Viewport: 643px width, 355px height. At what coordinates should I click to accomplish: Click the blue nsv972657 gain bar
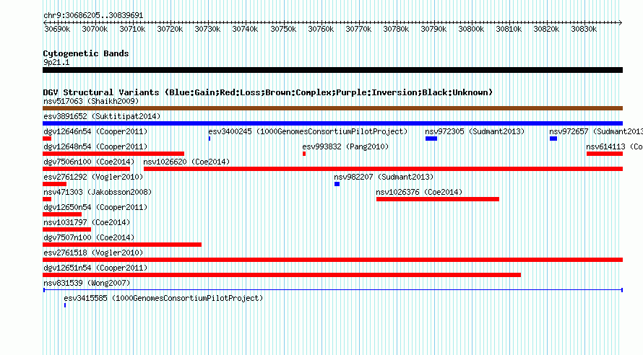pyautogui.click(x=553, y=139)
